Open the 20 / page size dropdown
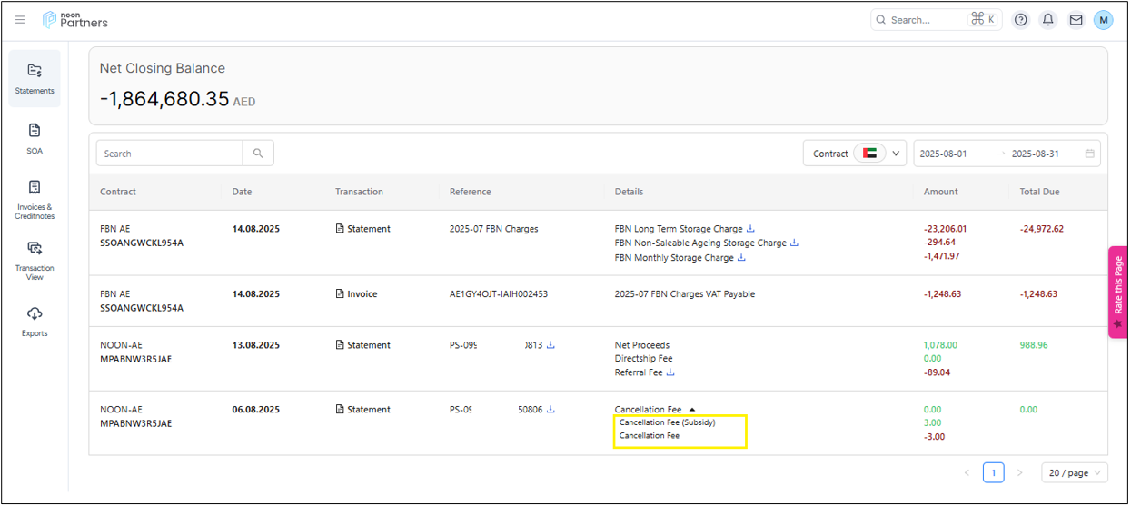 1075,472
